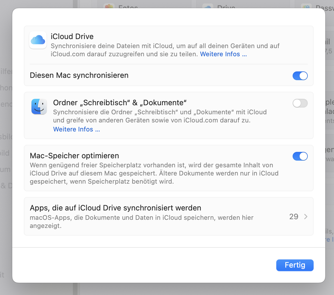Click the "Diesen Mac synchronisieren" label
This screenshot has width=334, height=295.
[x=79, y=75]
